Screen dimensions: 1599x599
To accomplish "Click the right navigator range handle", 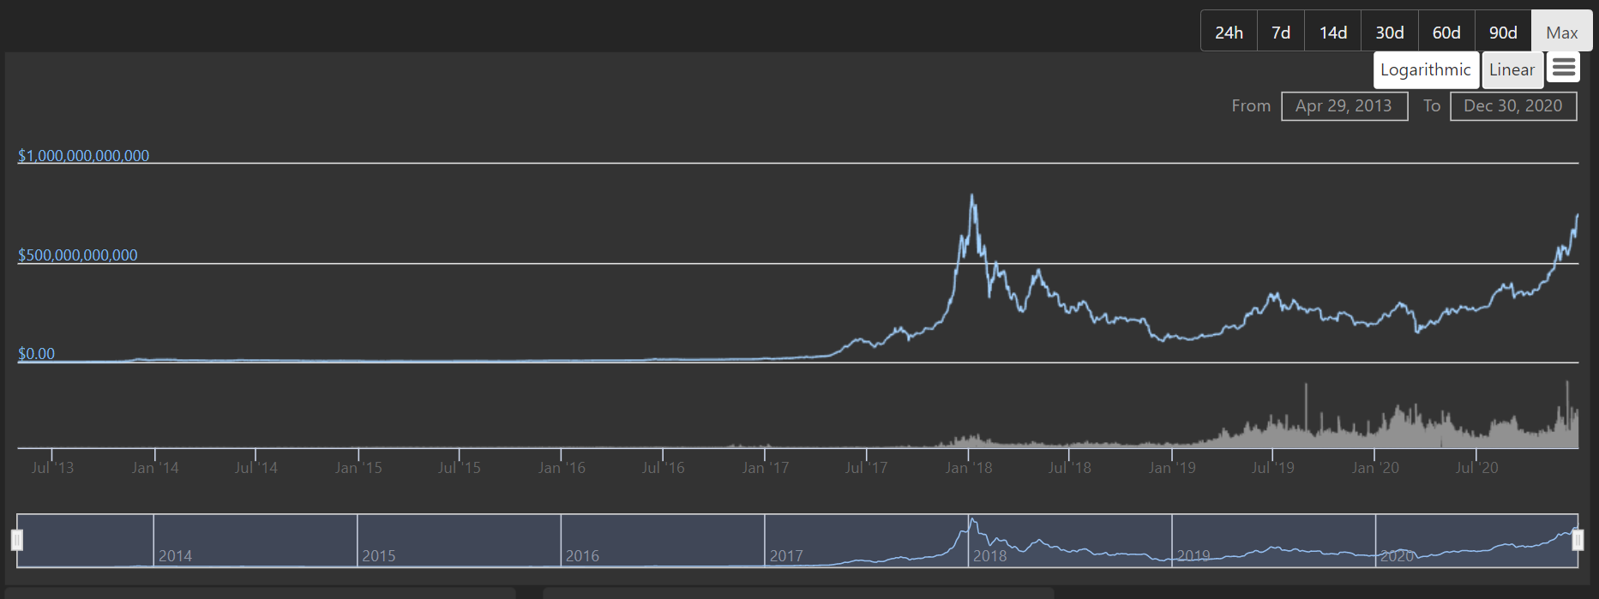I will [x=1578, y=540].
